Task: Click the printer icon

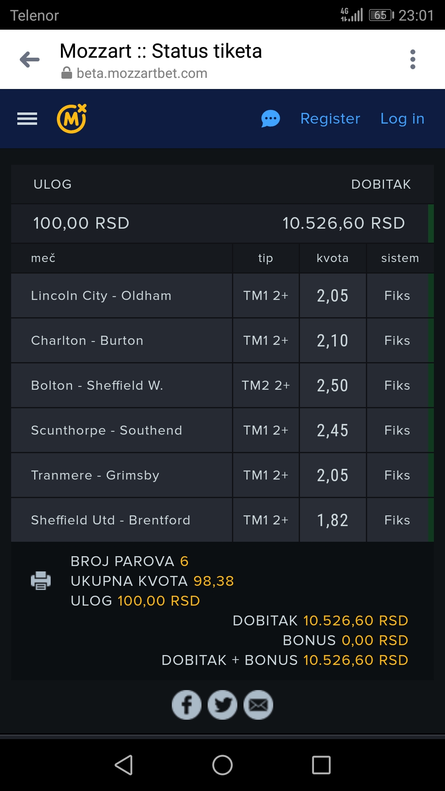Action: [x=41, y=581]
